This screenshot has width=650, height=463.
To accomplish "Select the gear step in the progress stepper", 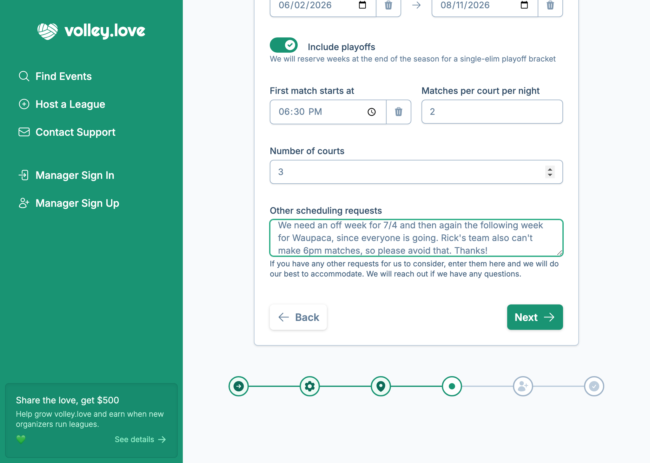I will pos(310,386).
